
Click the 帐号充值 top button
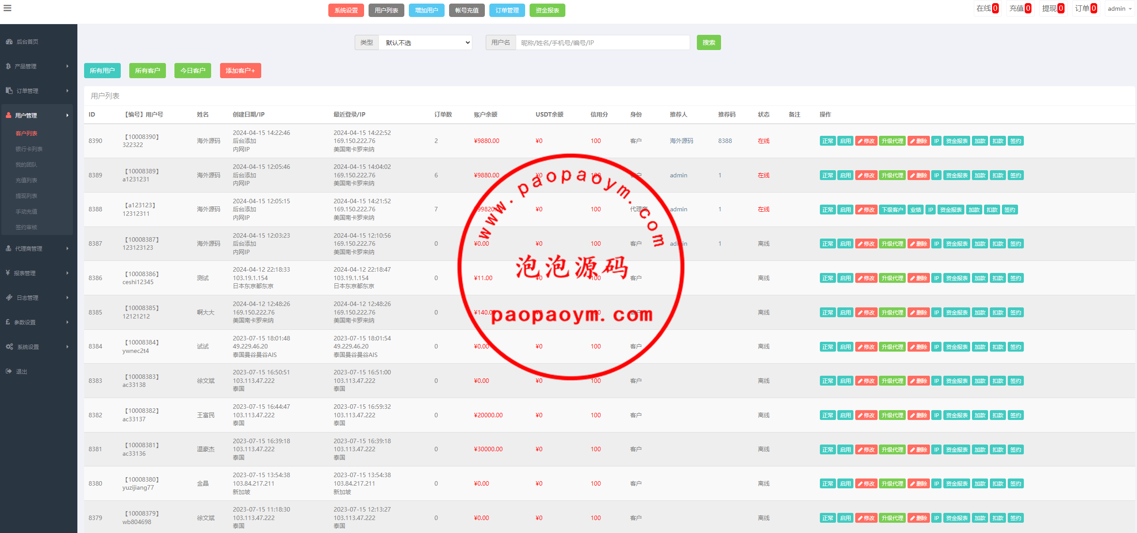467,10
